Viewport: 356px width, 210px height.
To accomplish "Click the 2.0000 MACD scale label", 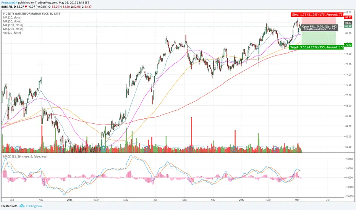I will coord(349,159).
